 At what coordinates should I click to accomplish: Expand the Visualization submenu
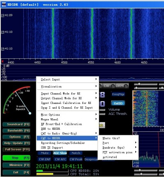tap(68, 86)
